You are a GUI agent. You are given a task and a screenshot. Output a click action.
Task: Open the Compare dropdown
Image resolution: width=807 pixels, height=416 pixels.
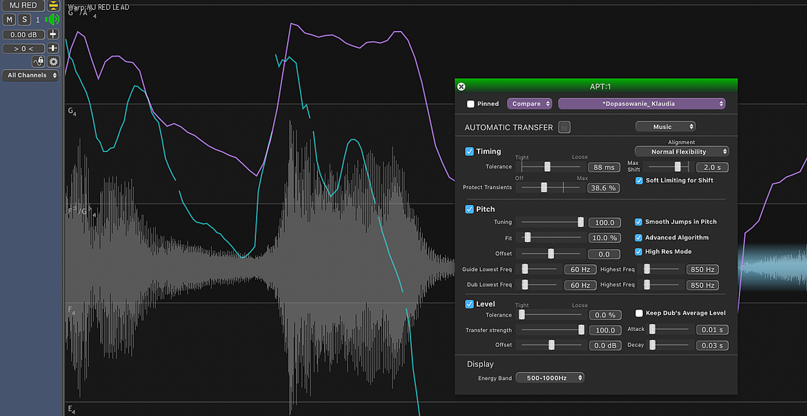click(530, 104)
